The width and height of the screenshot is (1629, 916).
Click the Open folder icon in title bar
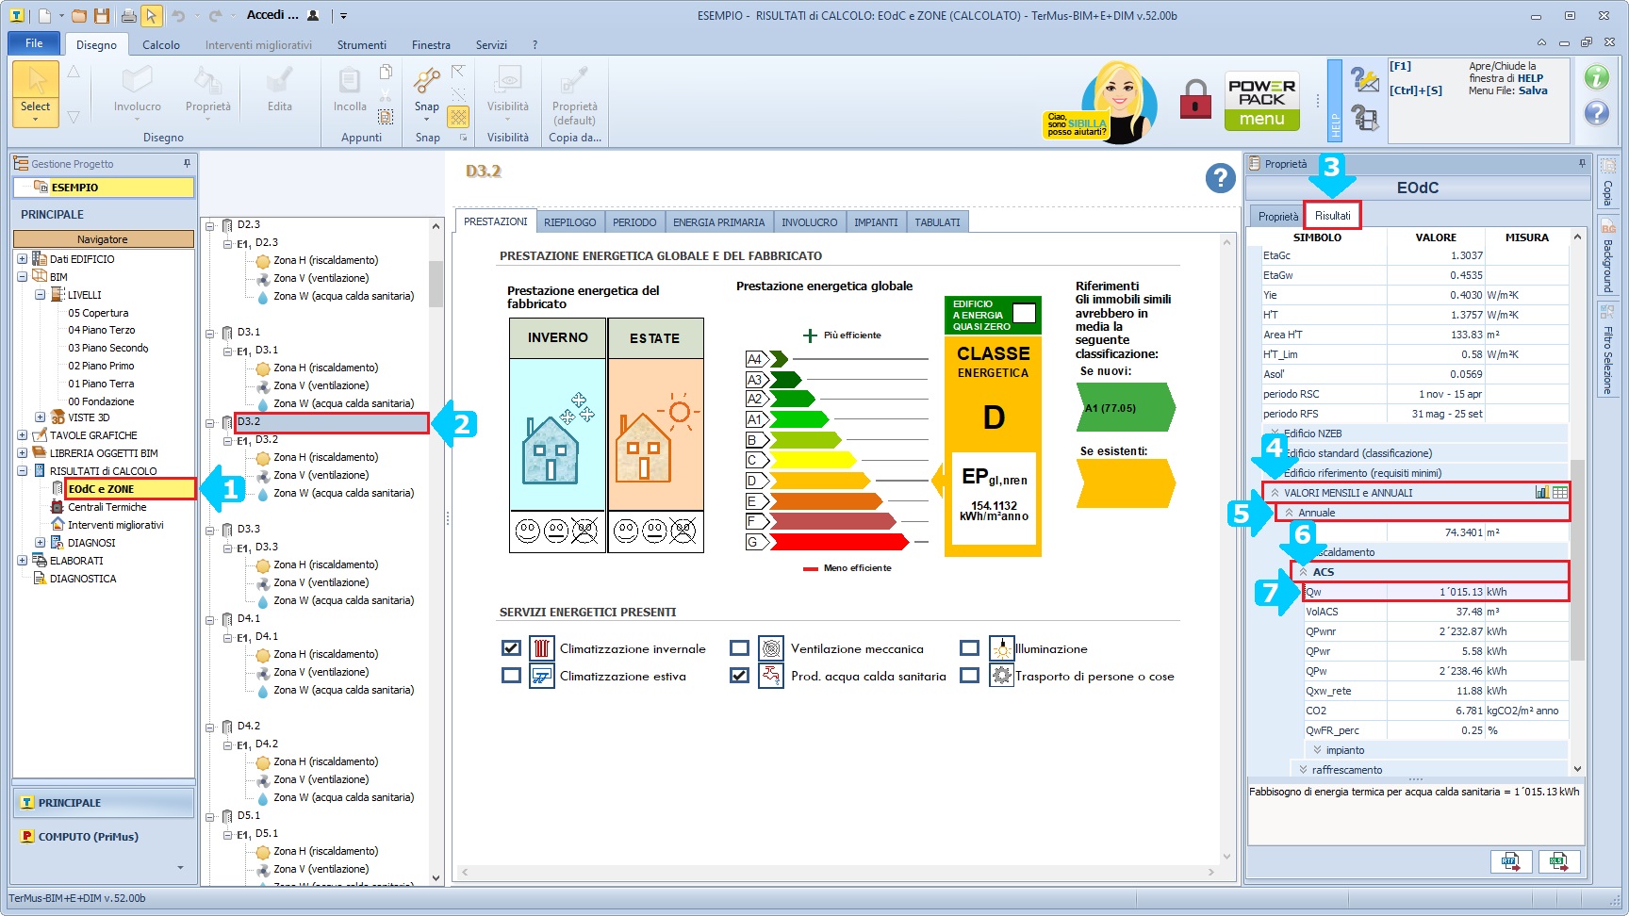tap(79, 16)
